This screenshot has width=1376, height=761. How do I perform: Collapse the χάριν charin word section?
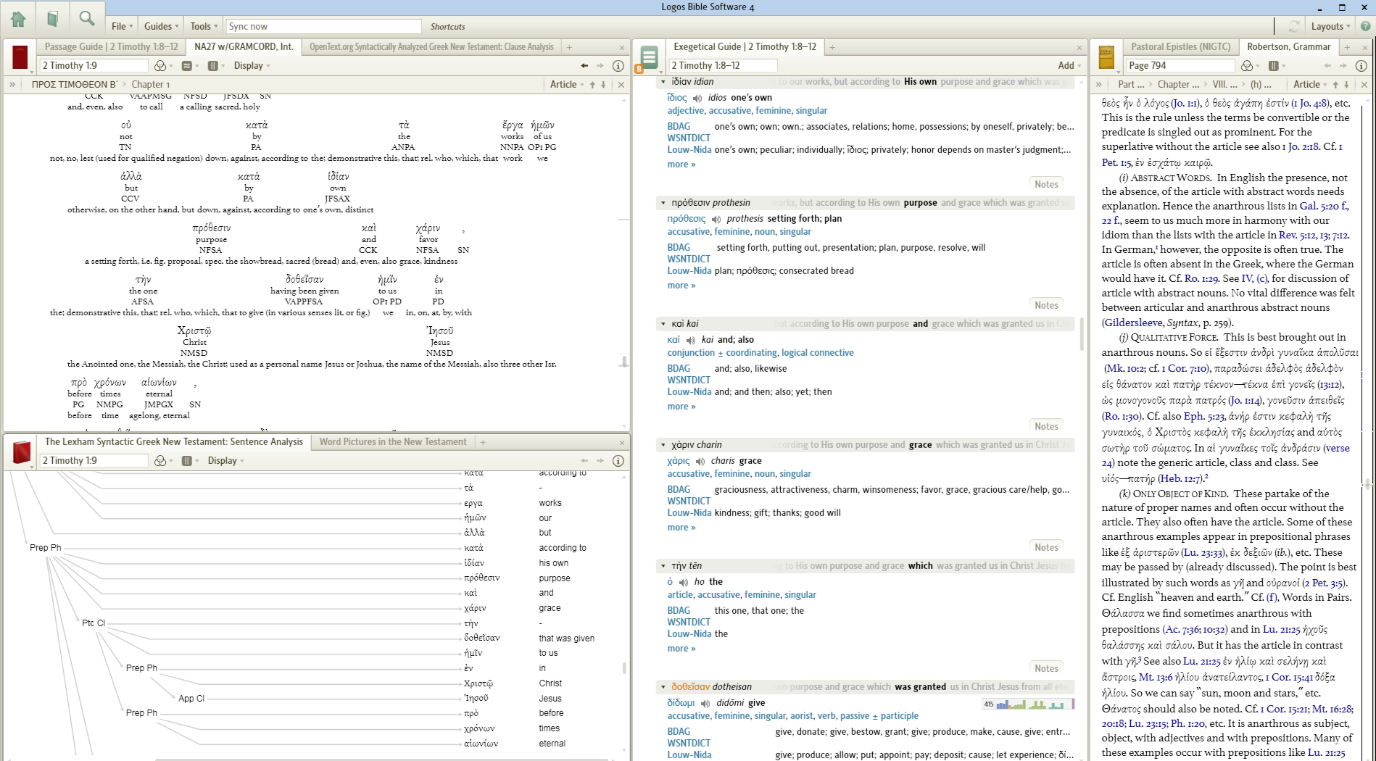click(663, 445)
